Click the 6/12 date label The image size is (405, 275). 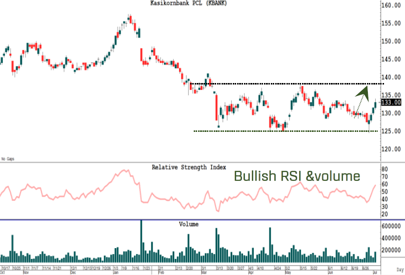pos(344,268)
